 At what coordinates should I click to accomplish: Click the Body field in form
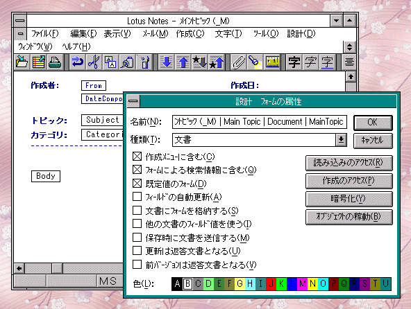(46, 176)
